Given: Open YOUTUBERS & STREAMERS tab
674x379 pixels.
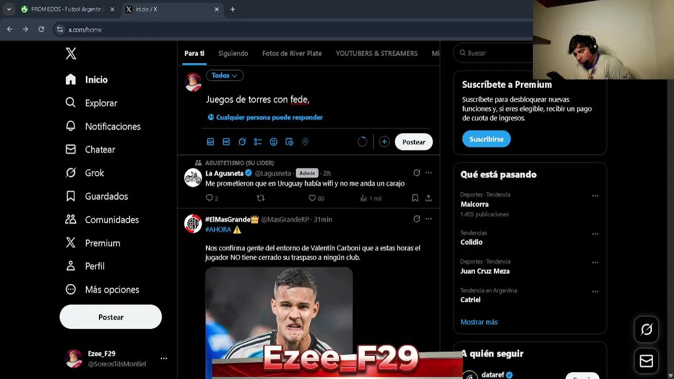Looking at the screenshot, I should [376, 53].
